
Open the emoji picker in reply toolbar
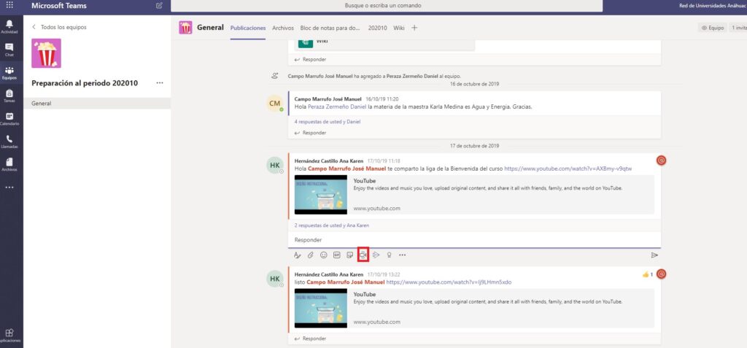323,255
